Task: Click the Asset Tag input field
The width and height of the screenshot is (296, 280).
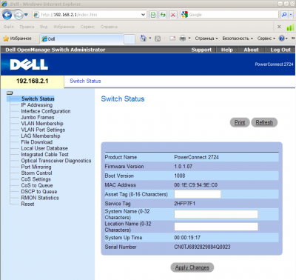Action: point(198,194)
